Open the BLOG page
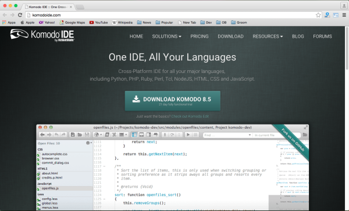 pyautogui.click(x=298, y=37)
